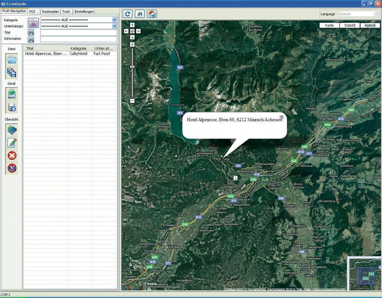
Task: Click the binoculars icon beside Titel
Action: [31, 33]
